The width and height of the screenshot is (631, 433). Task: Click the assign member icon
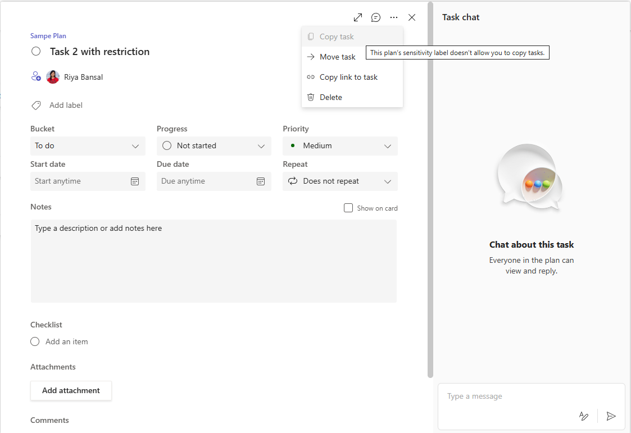click(36, 76)
